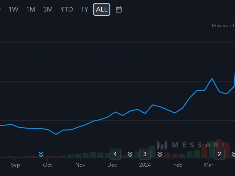
Task: Switch to the 1W time range
Action: point(13,9)
